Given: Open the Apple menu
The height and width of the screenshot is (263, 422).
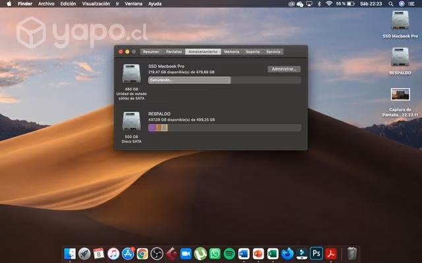Looking at the screenshot, I should point(9,4).
